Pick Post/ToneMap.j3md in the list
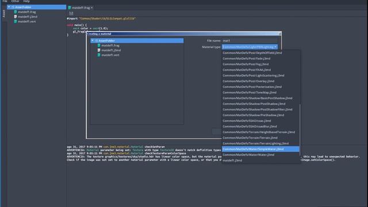Viewport: 368px width, 207px height. click(x=260, y=92)
